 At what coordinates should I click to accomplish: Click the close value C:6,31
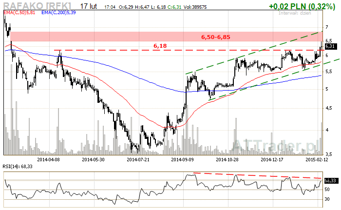click(174, 7)
